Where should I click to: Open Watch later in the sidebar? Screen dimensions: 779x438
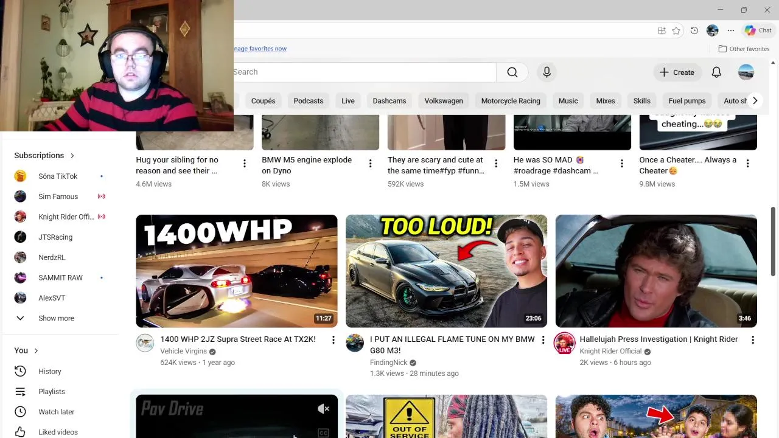click(60, 412)
